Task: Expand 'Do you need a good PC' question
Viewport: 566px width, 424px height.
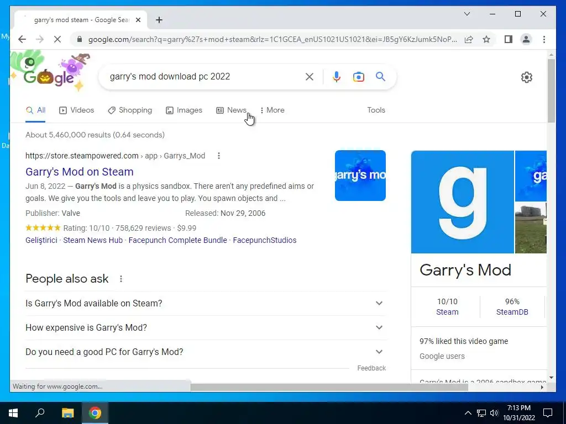Action: pos(206,352)
